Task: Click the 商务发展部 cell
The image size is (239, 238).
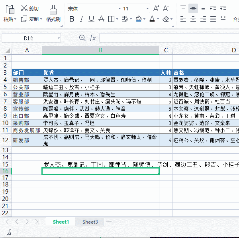Action: coord(27,130)
